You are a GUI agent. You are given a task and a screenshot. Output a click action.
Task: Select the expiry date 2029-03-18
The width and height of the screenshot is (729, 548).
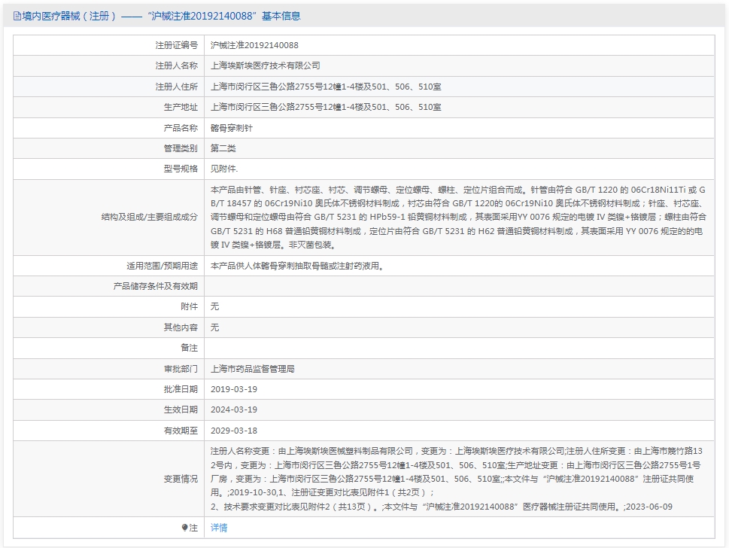[x=234, y=431]
